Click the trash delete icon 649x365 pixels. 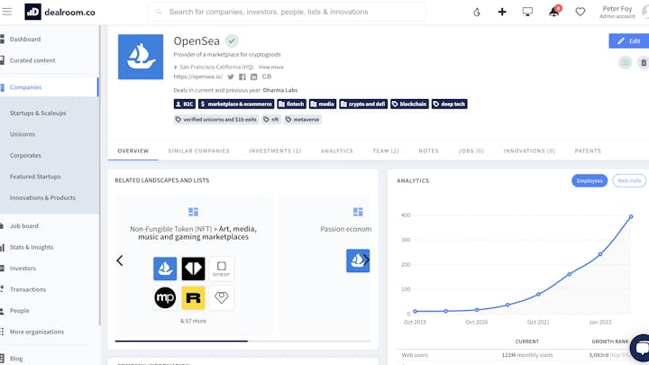click(x=643, y=62)
